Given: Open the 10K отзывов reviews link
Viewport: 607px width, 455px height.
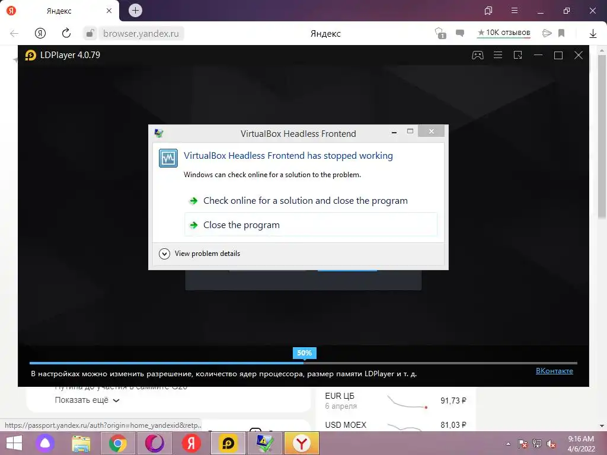Looking at the screenshot, I should (x=504, y=33).
